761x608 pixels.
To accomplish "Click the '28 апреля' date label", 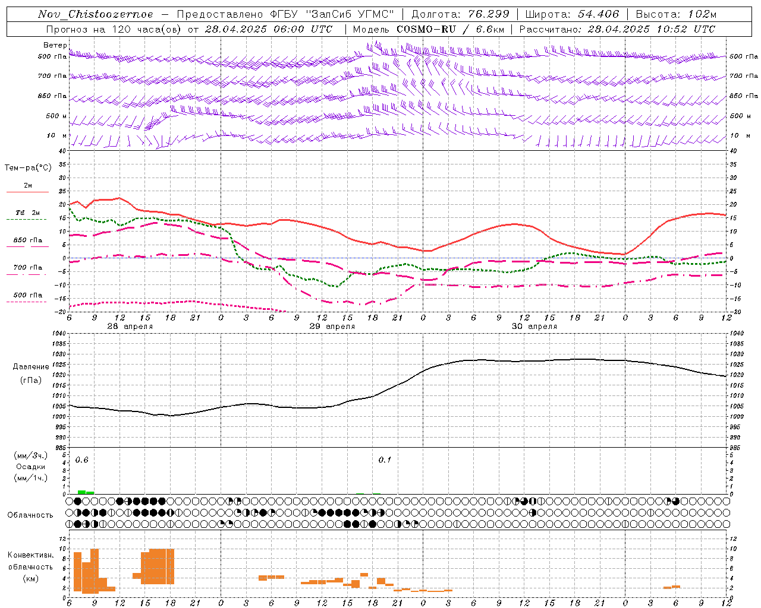I will click(130, 327).
